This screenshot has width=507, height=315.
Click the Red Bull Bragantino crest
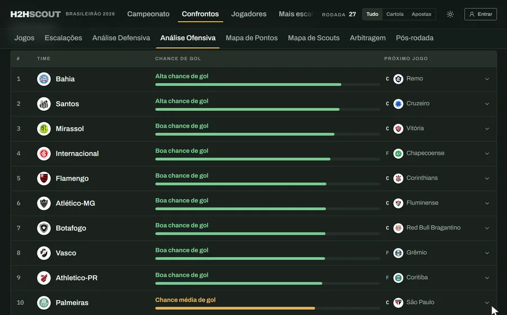click(x=398, y=228)
